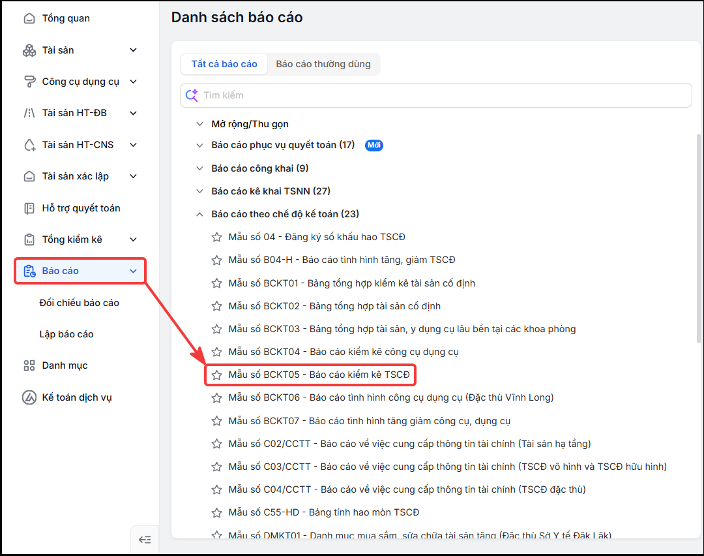Click the Tổng quan sidebar icon
Viewport: 704px width, 556px height.
29,18
